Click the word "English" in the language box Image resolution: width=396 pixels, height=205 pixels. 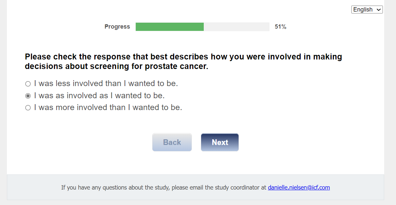click(x=363, y=10)
